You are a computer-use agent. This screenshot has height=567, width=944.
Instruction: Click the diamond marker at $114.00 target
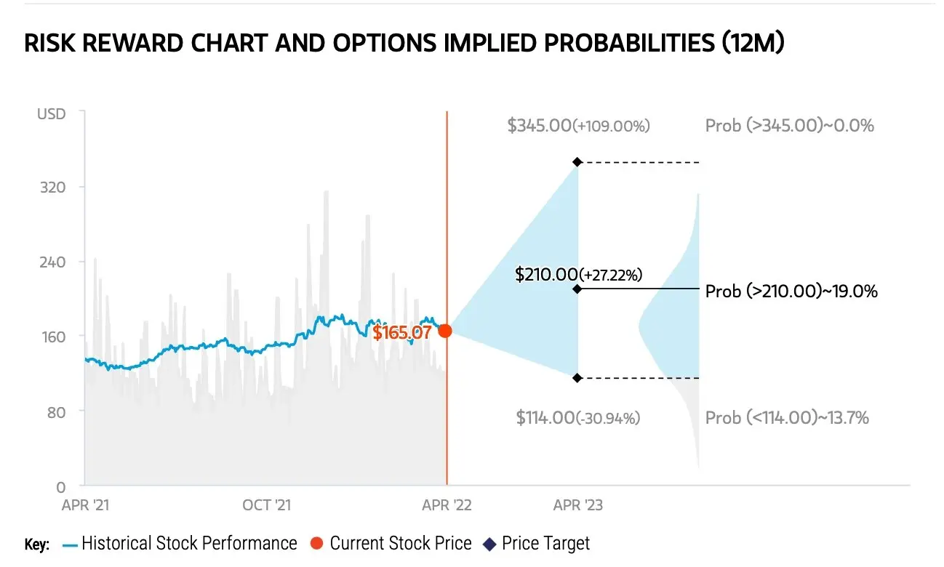point(577,378)
